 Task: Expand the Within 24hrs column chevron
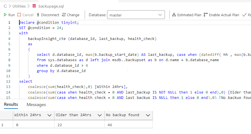tap(50, 115)
